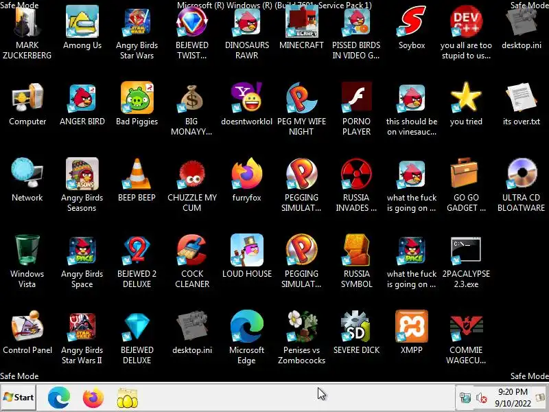Open the clock showing 9:20 PM

(x=513, y=398)
